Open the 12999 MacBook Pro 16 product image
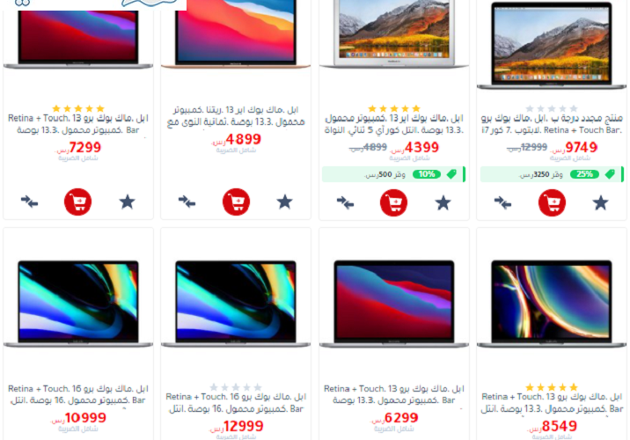 click(x=236, y=304)
